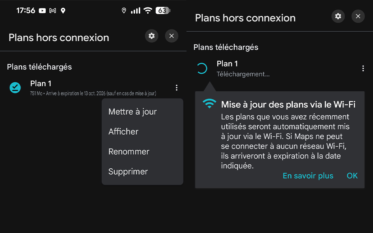373x233 pixels.
Task: Pick Renommer from the context menu
Action: (x=129, y=152)
